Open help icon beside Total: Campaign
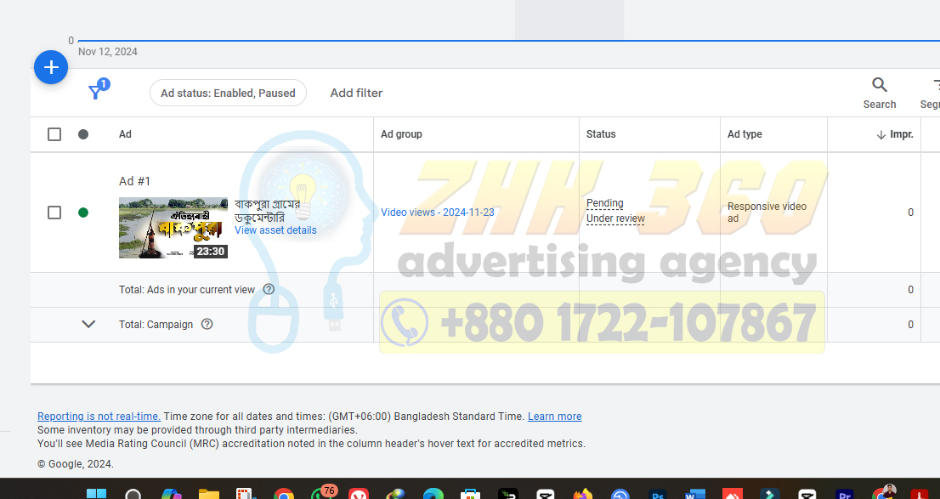 (207, 324)
